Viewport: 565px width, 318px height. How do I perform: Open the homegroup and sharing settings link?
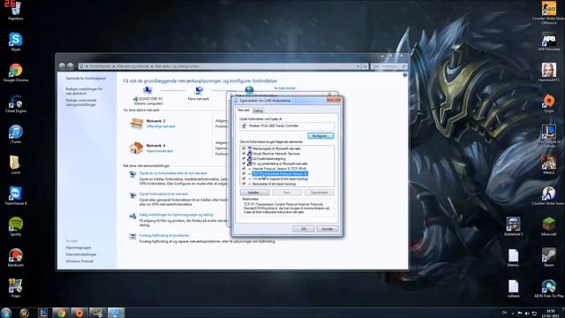pyautogui.click(x=176, y=215)
